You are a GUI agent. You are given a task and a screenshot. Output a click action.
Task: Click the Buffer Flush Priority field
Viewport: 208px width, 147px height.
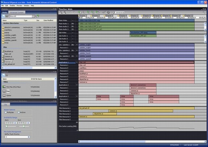17,137
